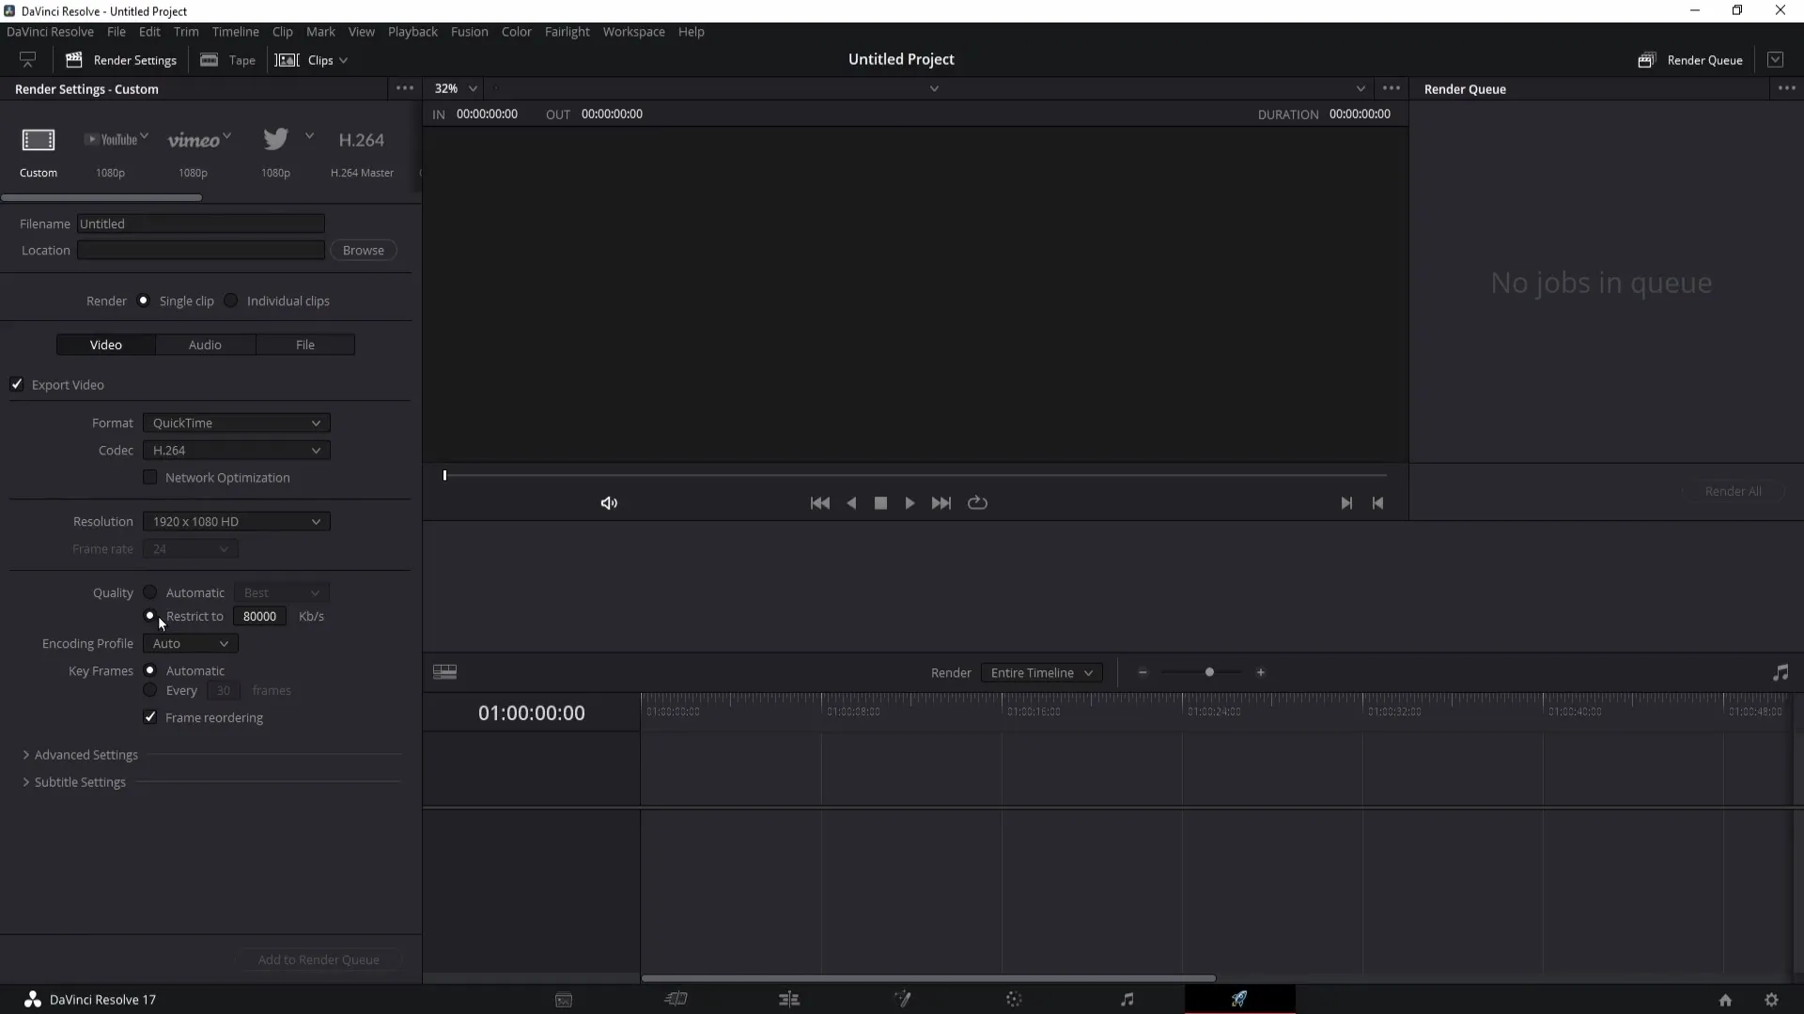Enable the Network Optimization checkbox
This screenshot has height=1014, width=1804.
(150, 477)
